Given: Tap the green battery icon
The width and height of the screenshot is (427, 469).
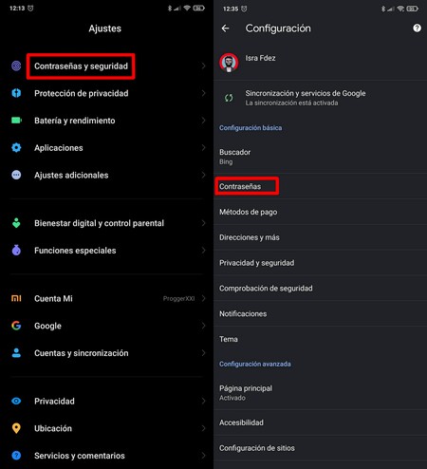Looking at the screenshot, I should 16,121.
